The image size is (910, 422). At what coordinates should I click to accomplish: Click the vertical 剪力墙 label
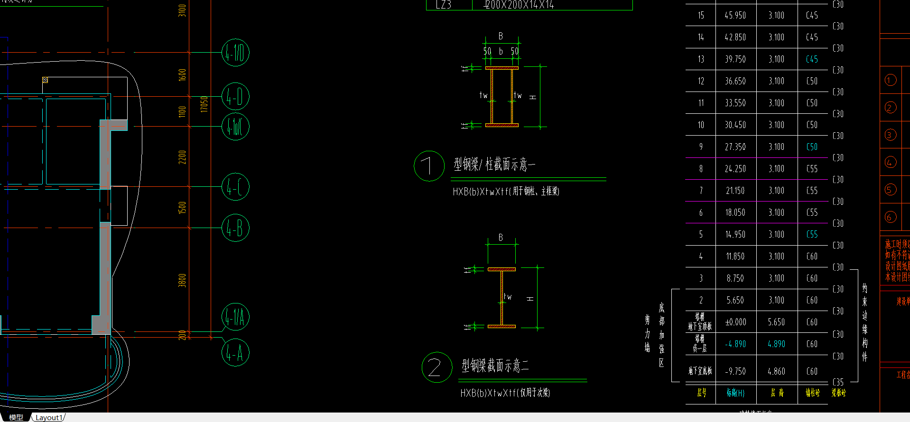point(647,333)
